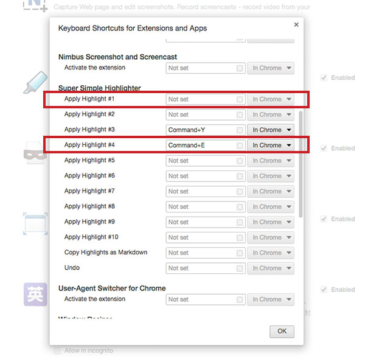This screenshot has height=364, width=365.
Task: Click the Copy Highlights as Markdown shortcut field
Action: 206,253
